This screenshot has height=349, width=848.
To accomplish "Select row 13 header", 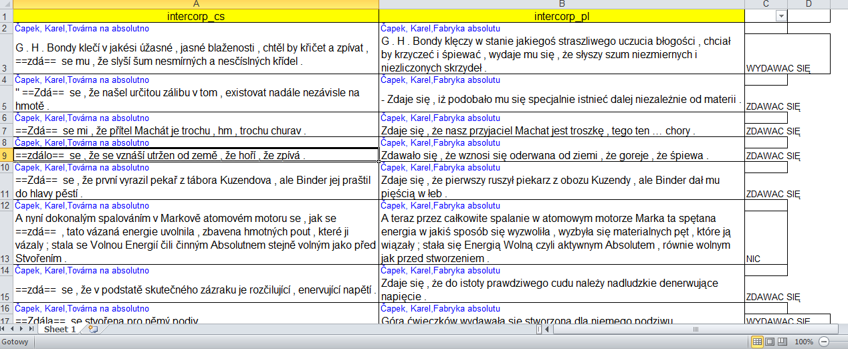I will click(x=6, y=238).
